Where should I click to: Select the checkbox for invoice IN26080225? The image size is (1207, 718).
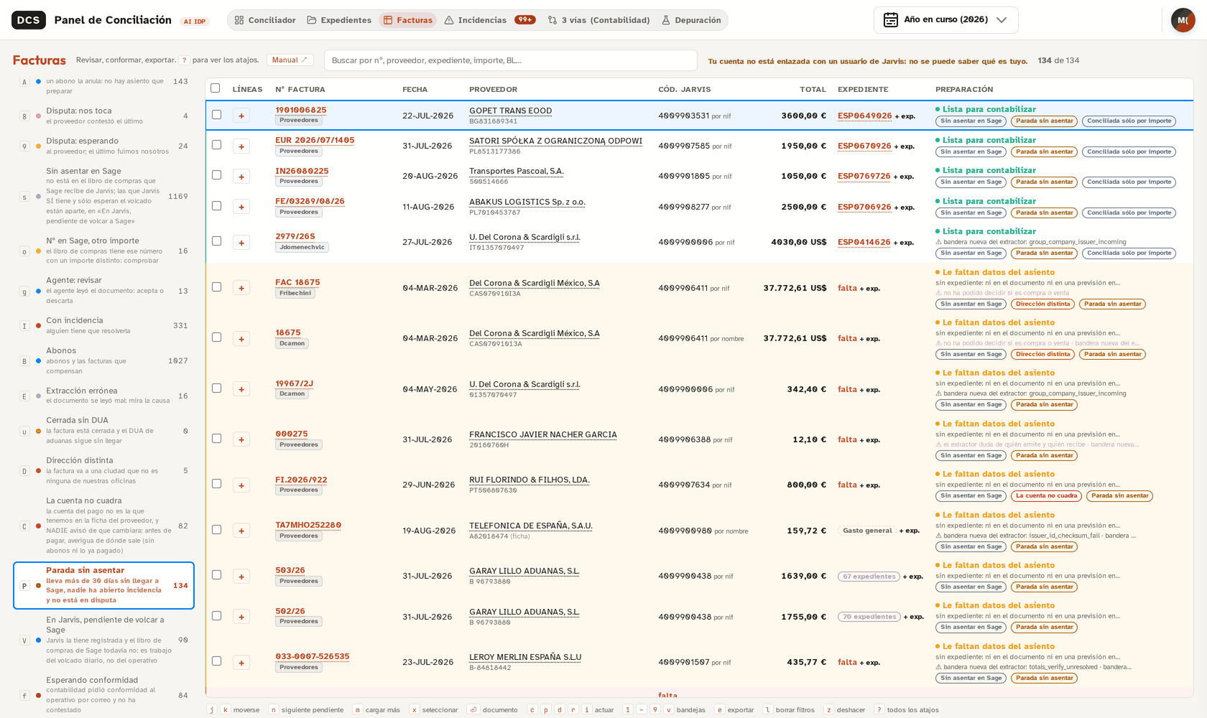tap(216, 175)
